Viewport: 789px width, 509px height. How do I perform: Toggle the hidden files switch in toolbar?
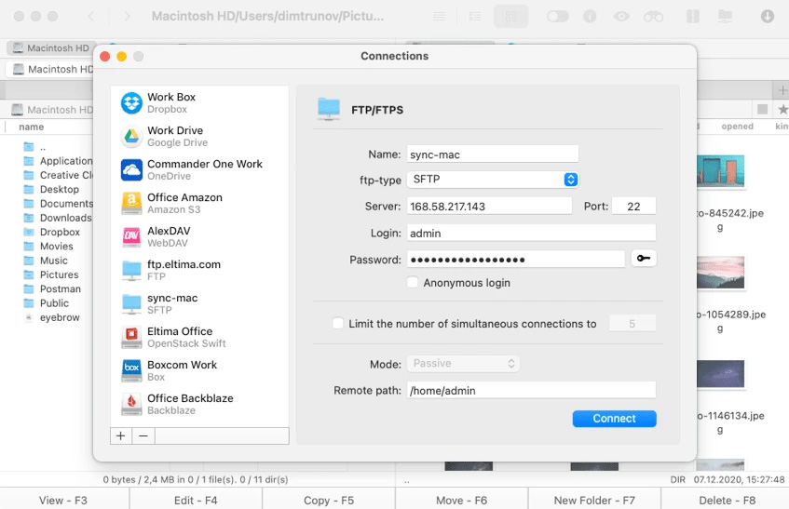tap(557, 17)
